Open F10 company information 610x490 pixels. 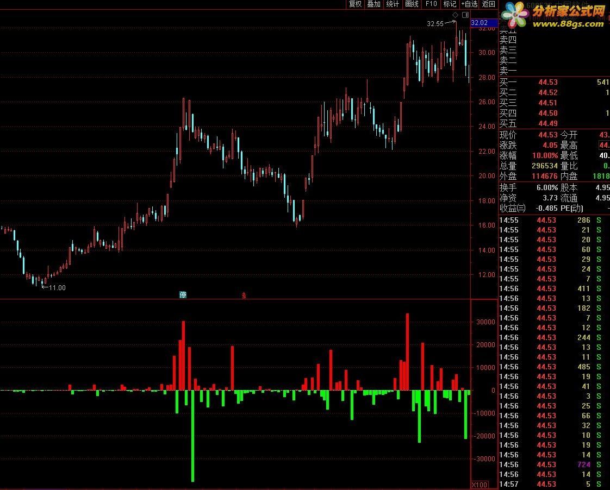pyautogui.click(x=431, y=4)
